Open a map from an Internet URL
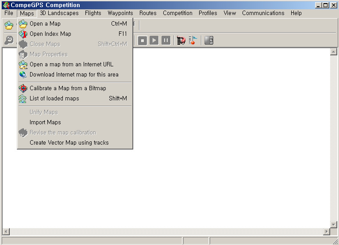 click(x=75, y=64)
